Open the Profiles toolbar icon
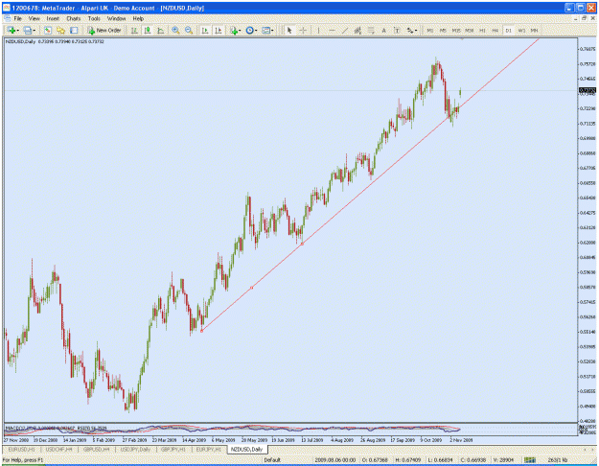The height and width of the screenshot is (466, 599). tap(28, 30)
